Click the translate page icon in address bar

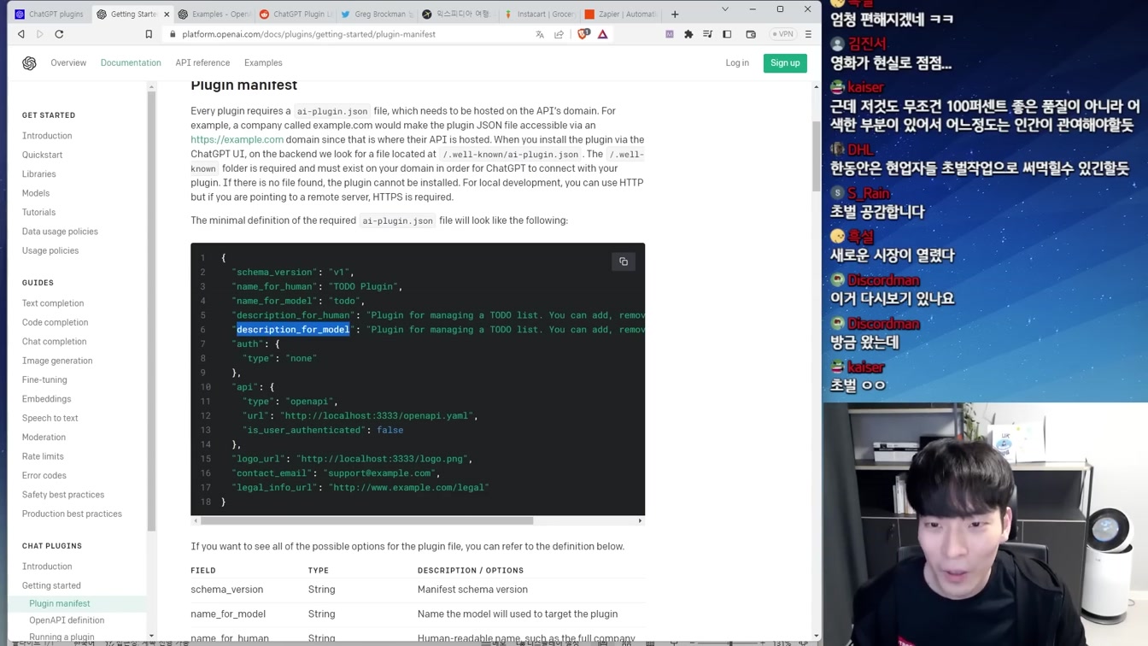(540, 34)
